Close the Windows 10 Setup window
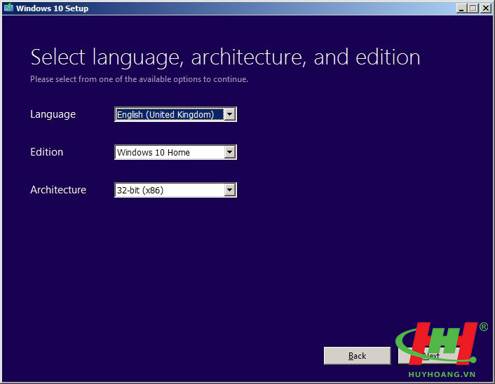495x384 pixels. tap(485, 8)
